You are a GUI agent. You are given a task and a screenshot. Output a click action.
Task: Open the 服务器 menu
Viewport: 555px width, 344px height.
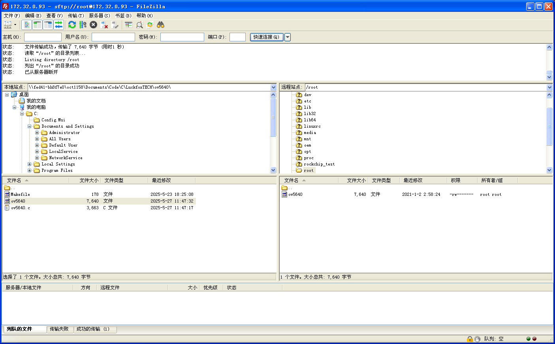pos(100,16)
